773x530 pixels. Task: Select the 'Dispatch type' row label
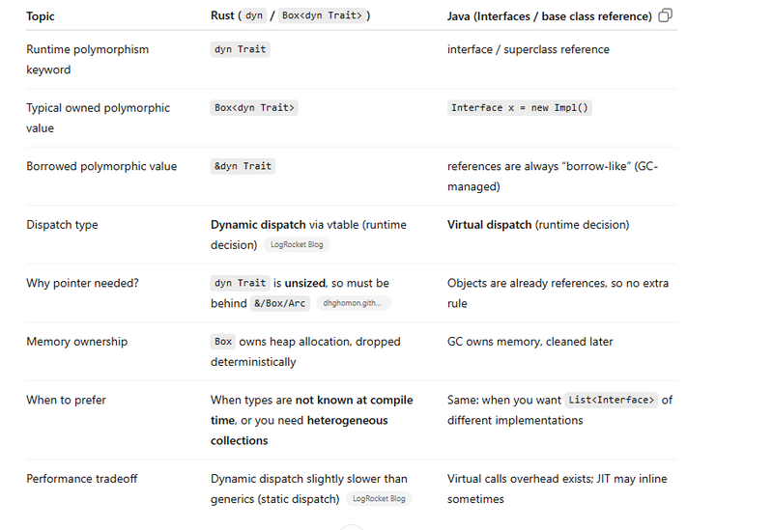62,225
